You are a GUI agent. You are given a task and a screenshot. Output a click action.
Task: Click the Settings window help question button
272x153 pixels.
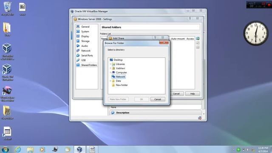[x=190, y=18]
